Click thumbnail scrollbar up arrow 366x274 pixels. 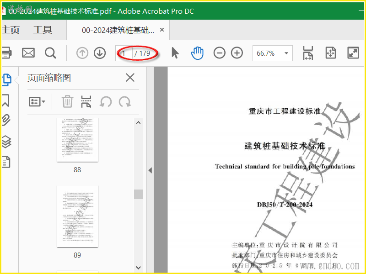[x=138, y=123]
